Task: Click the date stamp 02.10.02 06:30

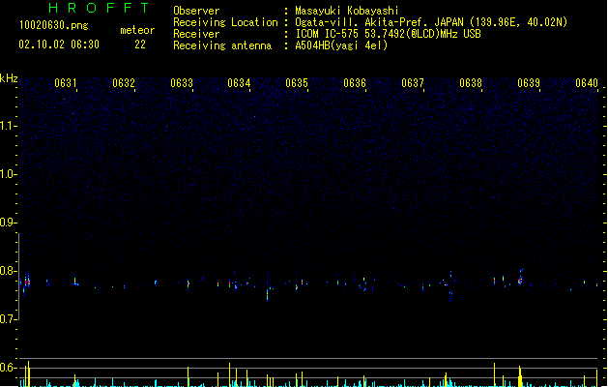Action: [x=59, y=45]
